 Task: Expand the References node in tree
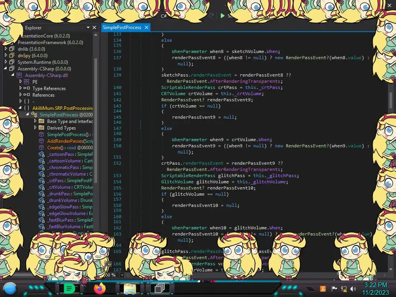tap(20, 95)
